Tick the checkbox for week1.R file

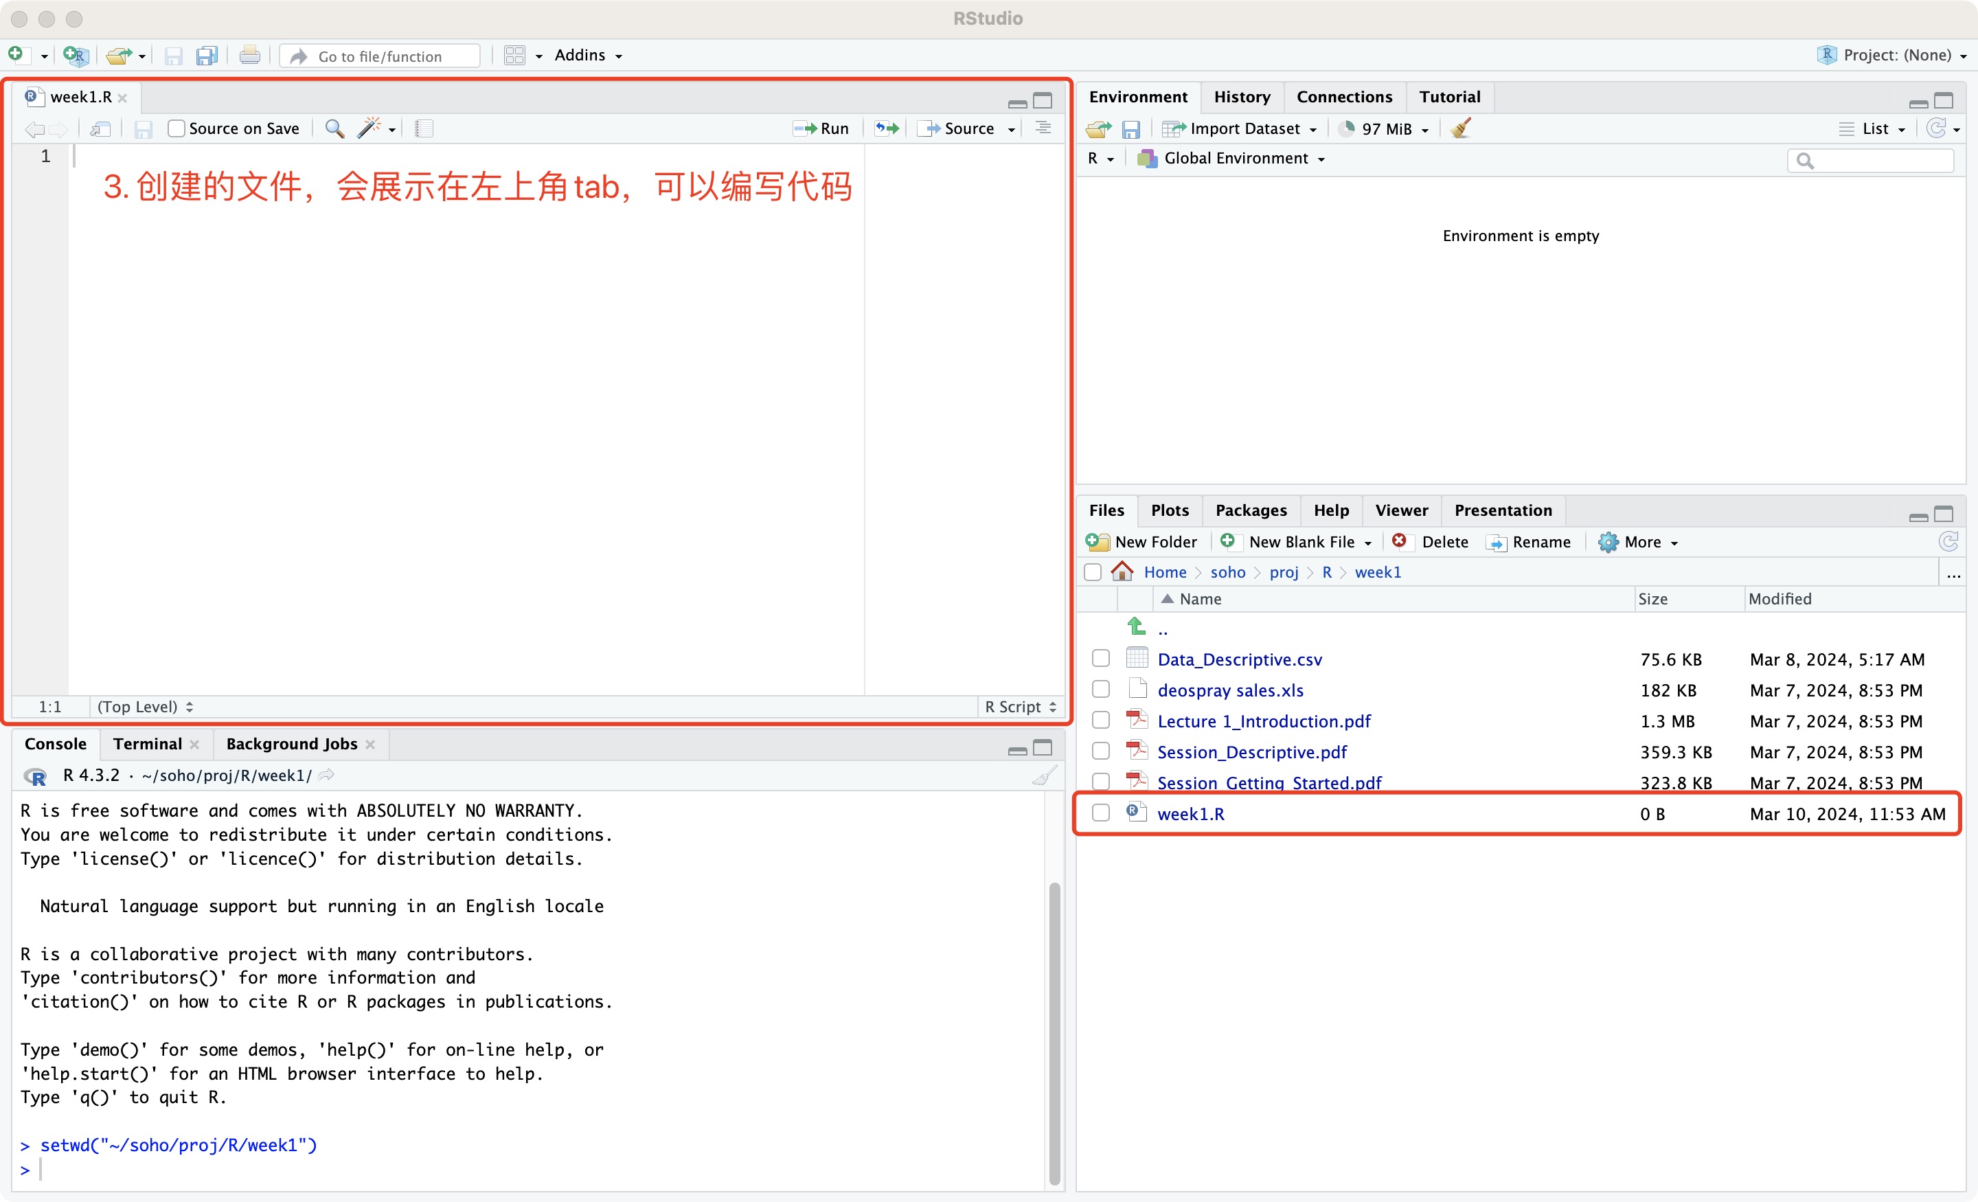click(x=1100, y=813)
